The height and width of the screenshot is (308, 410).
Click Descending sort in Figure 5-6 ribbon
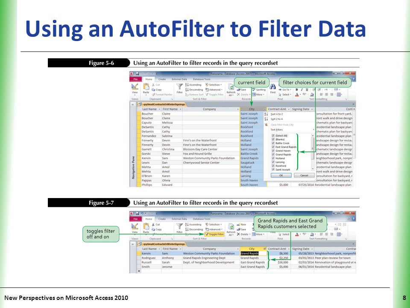tap(194, 89)
